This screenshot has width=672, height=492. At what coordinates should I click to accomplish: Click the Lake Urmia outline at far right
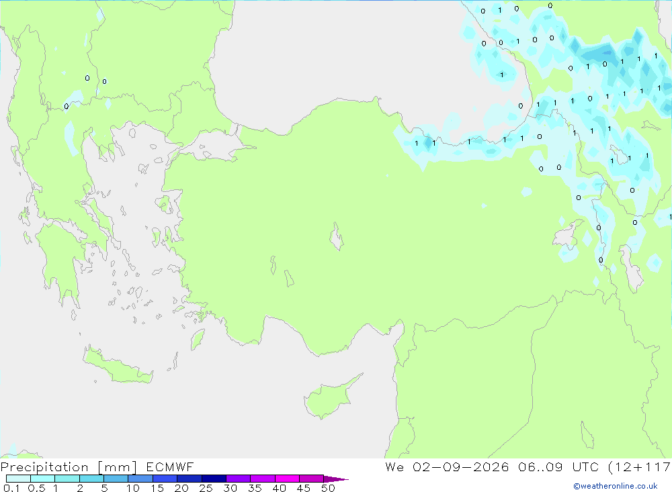pos(631,268)
